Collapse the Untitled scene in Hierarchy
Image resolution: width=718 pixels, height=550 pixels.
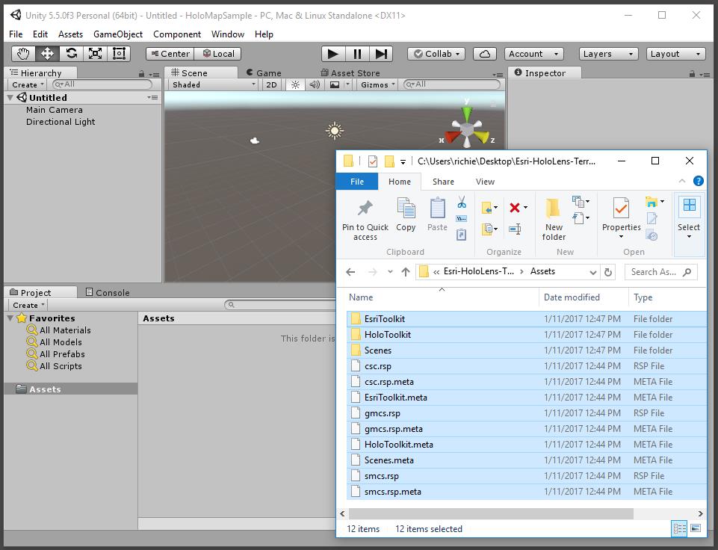click(x=10, y=98)
